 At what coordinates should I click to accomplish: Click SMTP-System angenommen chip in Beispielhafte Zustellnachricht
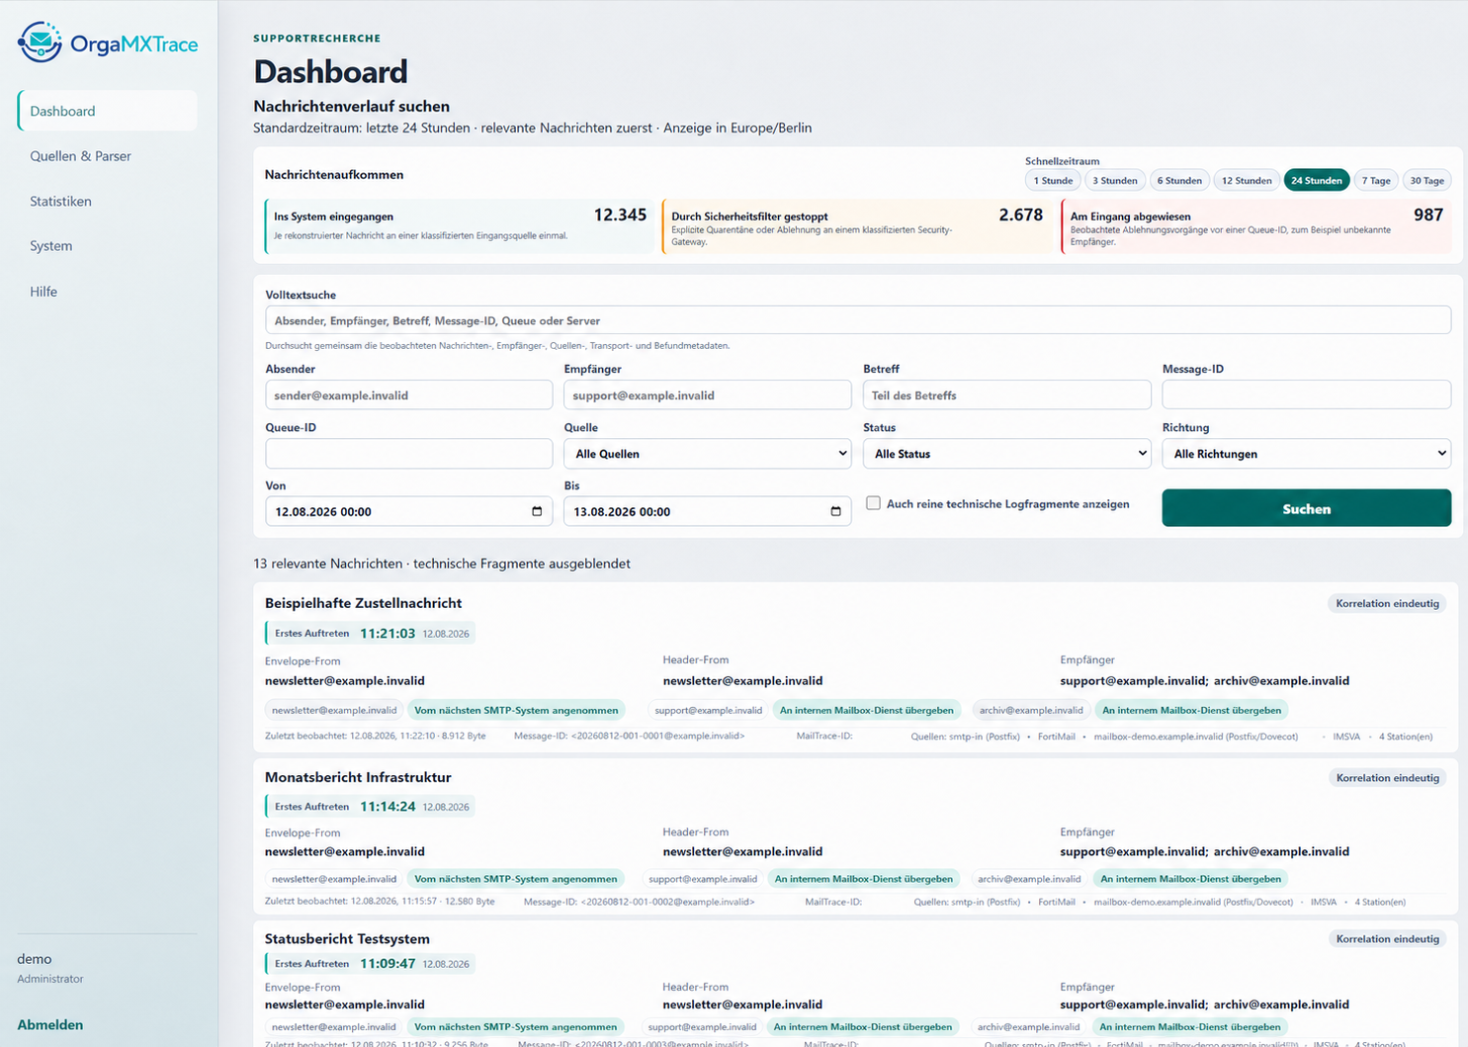(516, 710)
